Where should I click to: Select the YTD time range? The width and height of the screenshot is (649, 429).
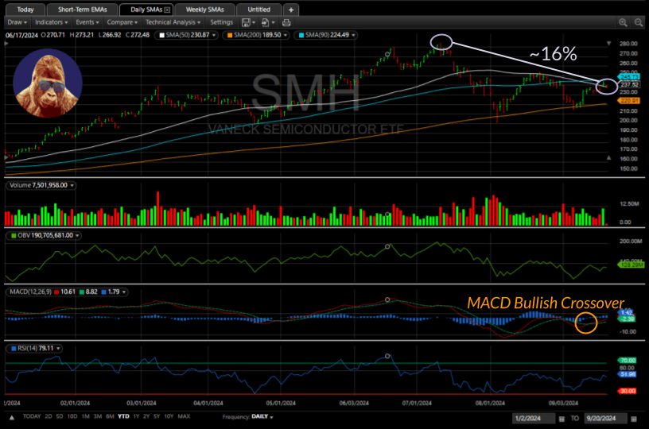click(x=123, y=416)
